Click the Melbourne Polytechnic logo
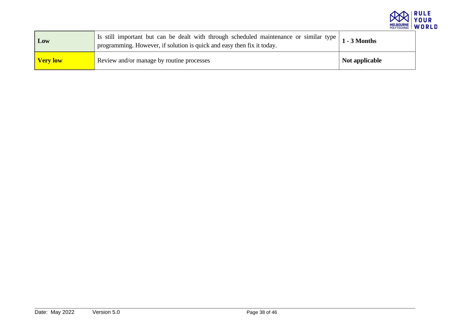457x323 pixels. click(399, 20)
